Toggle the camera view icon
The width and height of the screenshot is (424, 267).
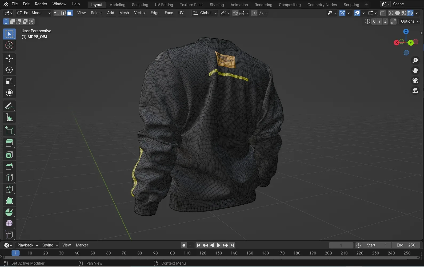coord(415,80)
